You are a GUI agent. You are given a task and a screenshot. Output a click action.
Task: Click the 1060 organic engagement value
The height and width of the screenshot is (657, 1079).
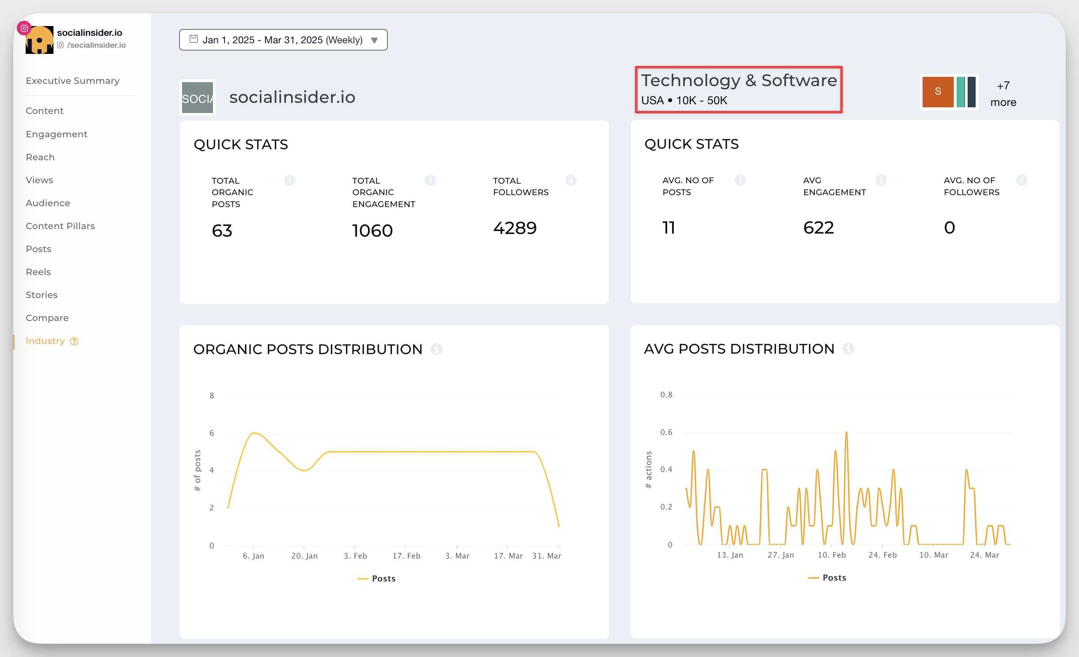click(x=372, y=230)
